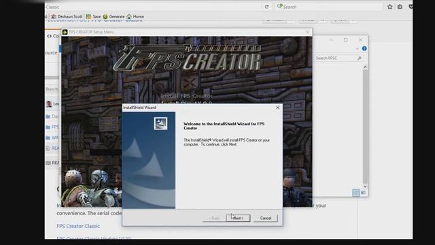The height and width of the screenshot is (245, 435).
Task: Click Explorer scrollbar up arrow
Action: (x=365, y=67)
